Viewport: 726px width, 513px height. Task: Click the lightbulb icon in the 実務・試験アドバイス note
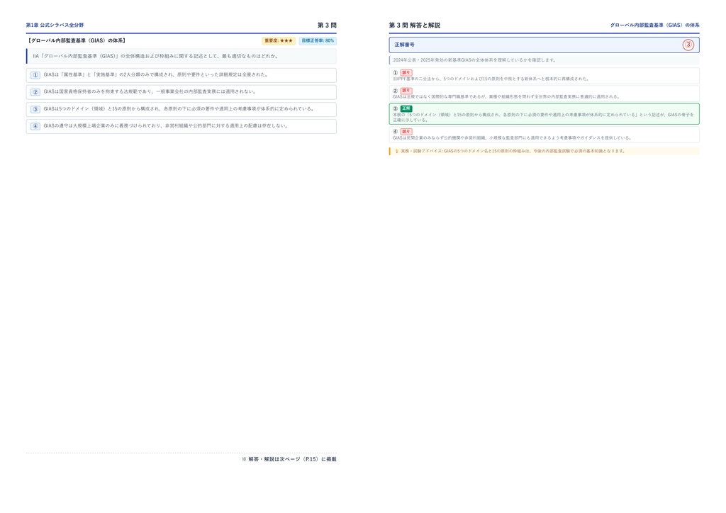coord(396,151)
